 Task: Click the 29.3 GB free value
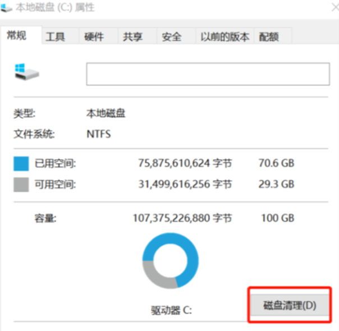pyautogui.click(x=277, y=185)
